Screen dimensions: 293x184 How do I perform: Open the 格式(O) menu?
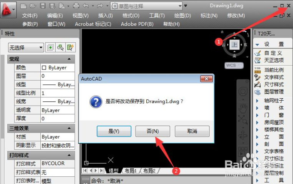pos(131,16)
